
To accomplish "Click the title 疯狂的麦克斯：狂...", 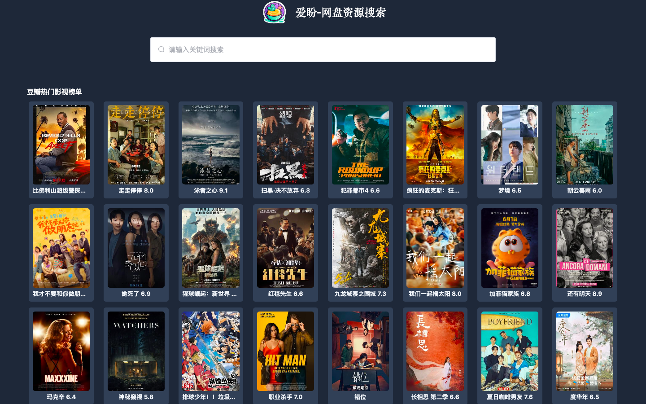I will pyautogui.click(x=433, y=190).
